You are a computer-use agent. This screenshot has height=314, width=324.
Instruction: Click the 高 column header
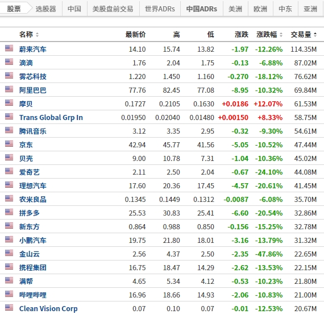176,35
